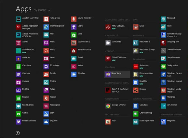Click the 'Character Map' label
The width and height of the screenshot is (188, 138).
146,113
